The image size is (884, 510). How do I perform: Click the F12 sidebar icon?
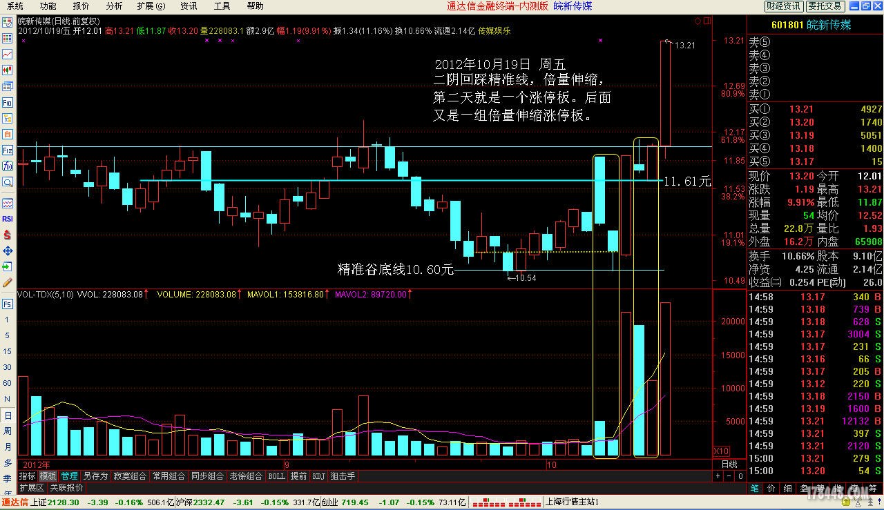click(x=8, y=150)
